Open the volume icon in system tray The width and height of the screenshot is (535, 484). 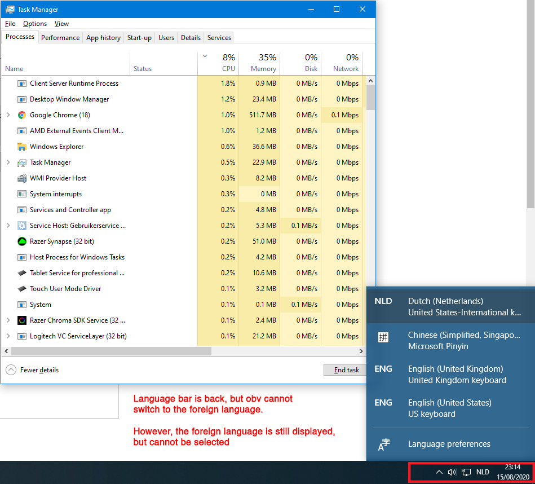(x=452, y=472)
